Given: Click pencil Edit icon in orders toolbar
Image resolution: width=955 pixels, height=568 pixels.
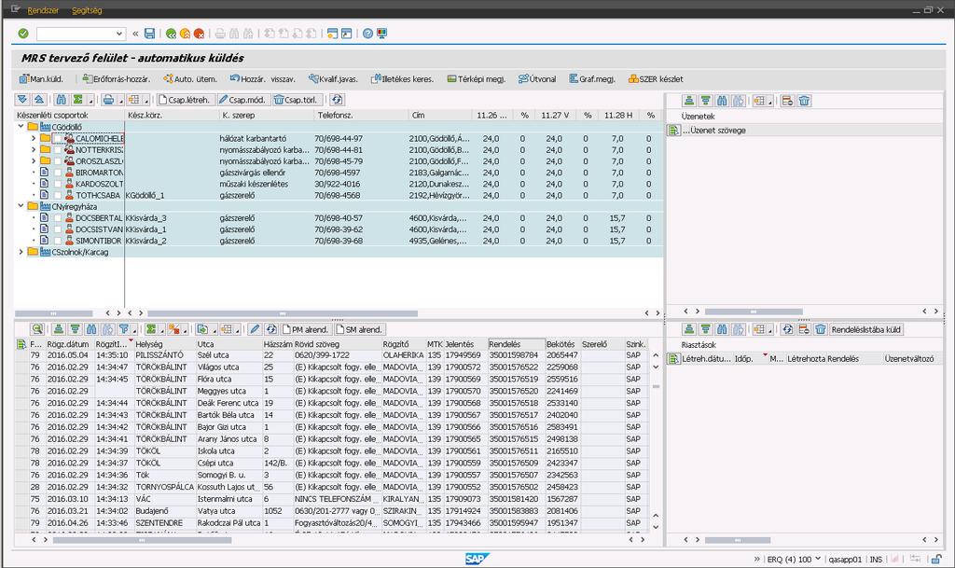Looking at the screenshot, I should click(x=255, y=329).
